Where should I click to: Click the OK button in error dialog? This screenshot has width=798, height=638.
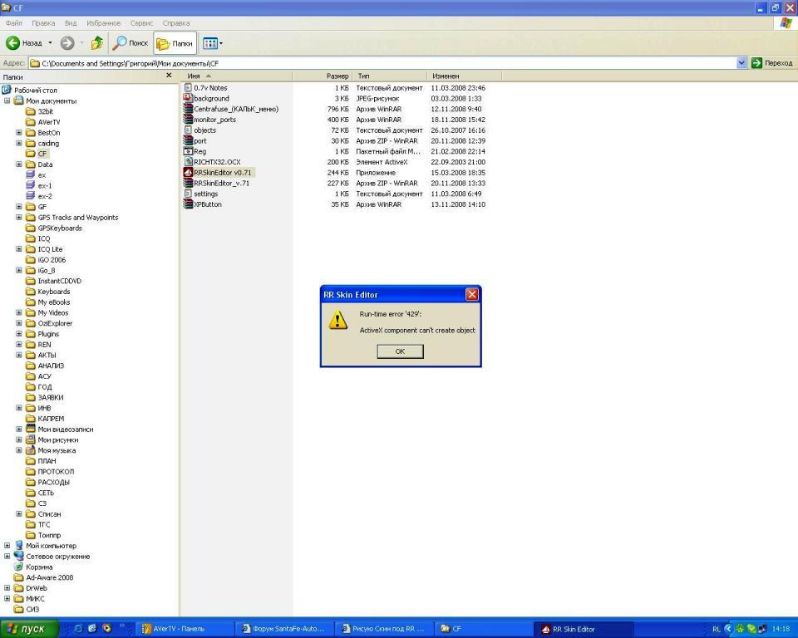coord(400,351)
